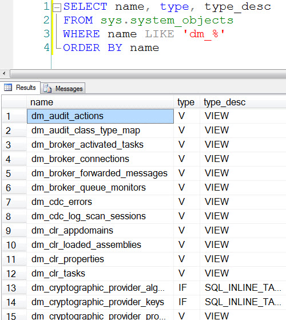Select the dm_broker_activated_tasks cell
Viewport: 286px width, 320px height.
click(100, 145)
